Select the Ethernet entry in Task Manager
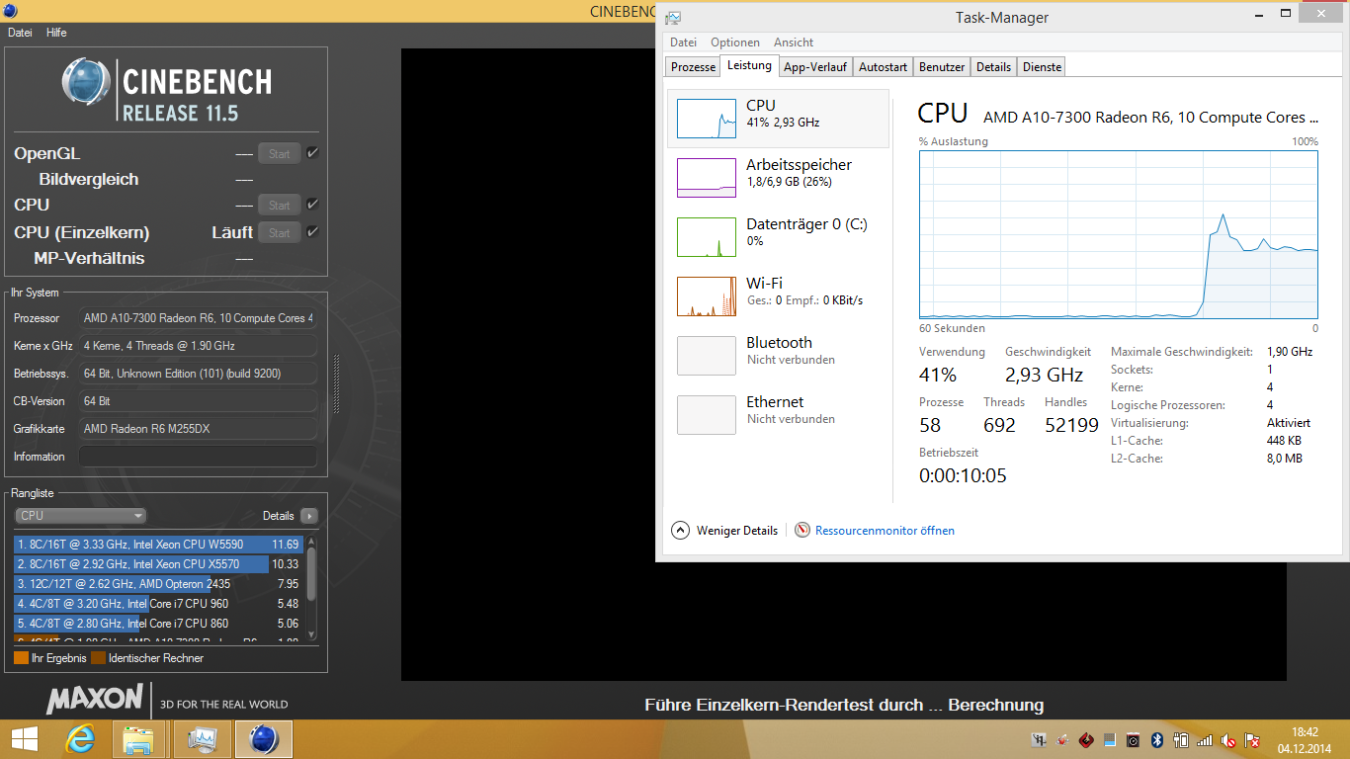Viewport: 1350px width, 759px height. coord(778,415)
